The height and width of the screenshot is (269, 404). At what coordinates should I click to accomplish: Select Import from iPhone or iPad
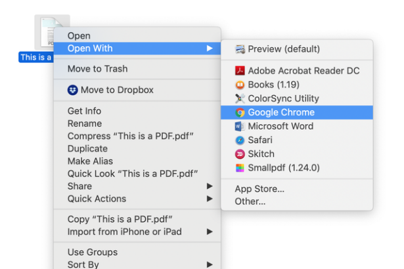[x=137, y=232]
